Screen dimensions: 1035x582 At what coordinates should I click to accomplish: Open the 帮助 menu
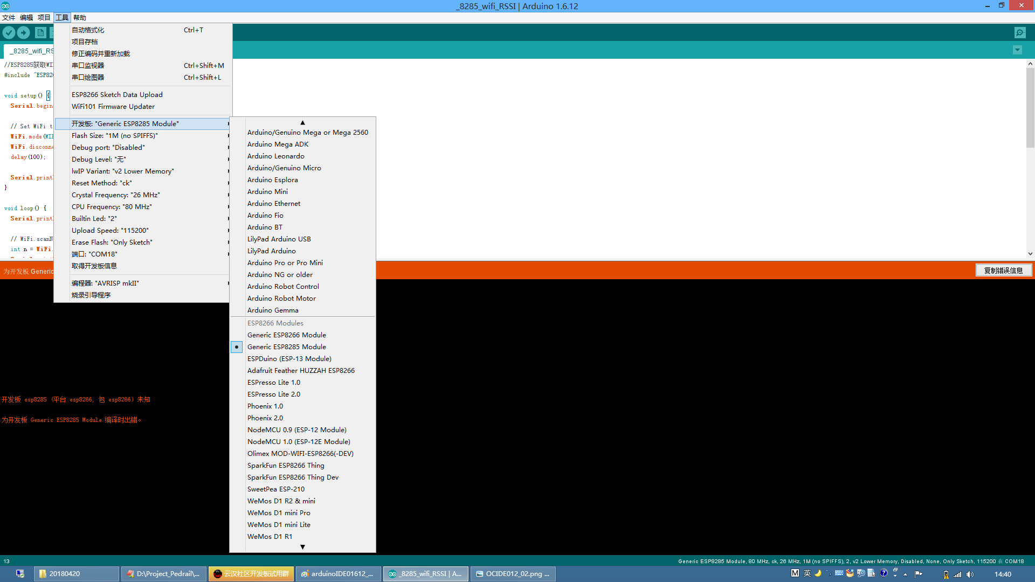(80, 18)
